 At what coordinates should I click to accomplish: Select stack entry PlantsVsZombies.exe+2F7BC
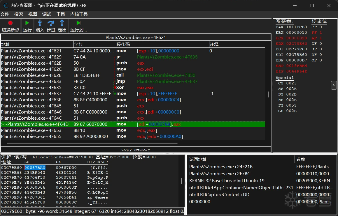[220, 173]
